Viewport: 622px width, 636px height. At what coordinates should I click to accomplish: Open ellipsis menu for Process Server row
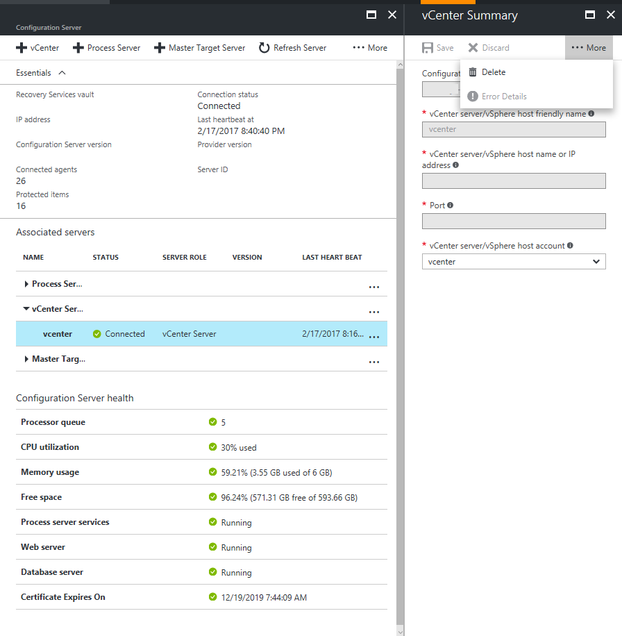(374, 286)
